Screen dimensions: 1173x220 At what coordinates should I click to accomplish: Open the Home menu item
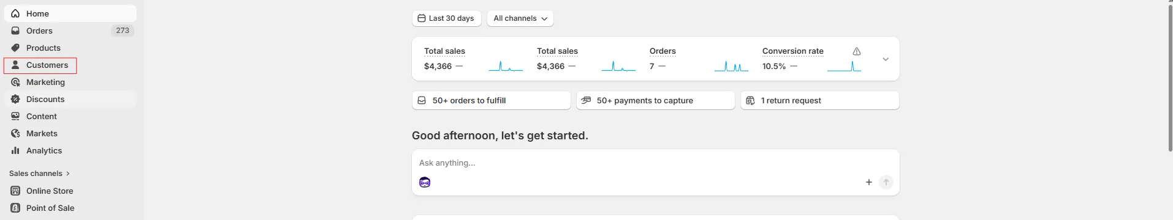click(70, 13)
